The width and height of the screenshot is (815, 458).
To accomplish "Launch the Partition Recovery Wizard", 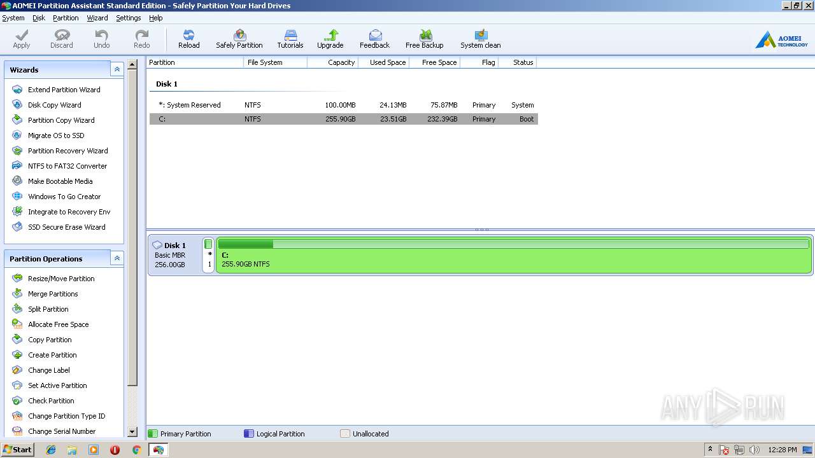I will (x=68, y=151).
